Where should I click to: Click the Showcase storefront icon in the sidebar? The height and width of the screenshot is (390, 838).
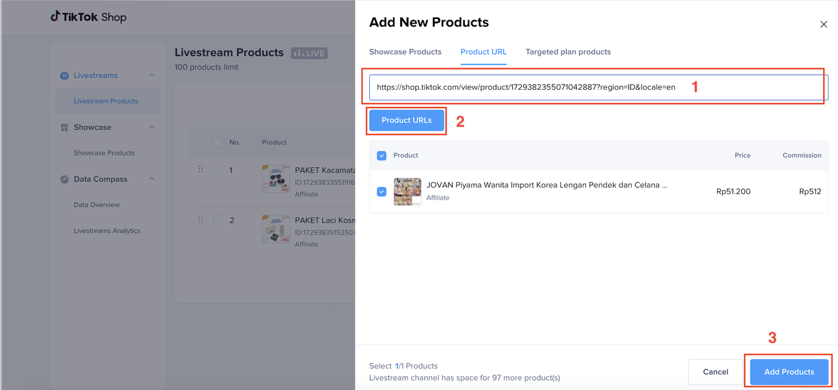[64, 127]
